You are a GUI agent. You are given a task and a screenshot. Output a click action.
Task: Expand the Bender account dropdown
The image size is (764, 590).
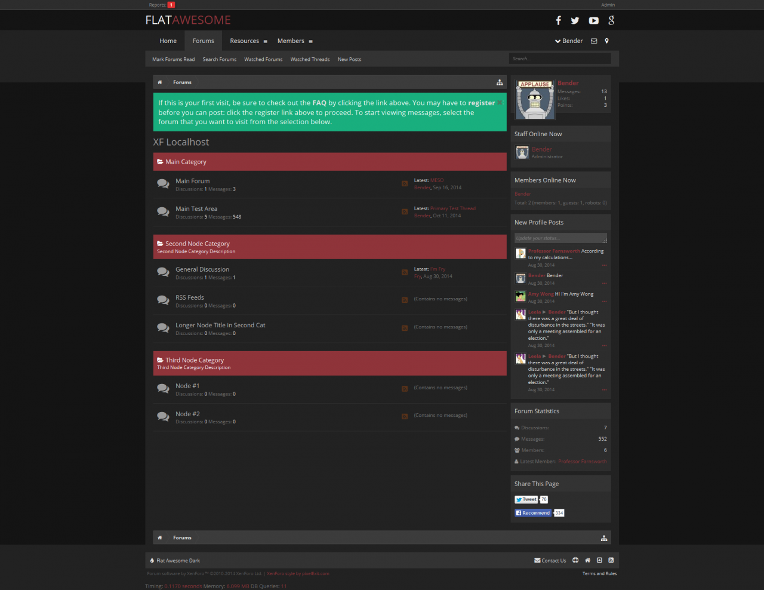(x=568, y=41)
